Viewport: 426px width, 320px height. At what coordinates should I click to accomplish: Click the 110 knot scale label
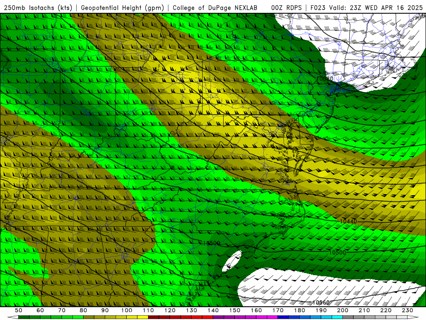click(149, 310)
